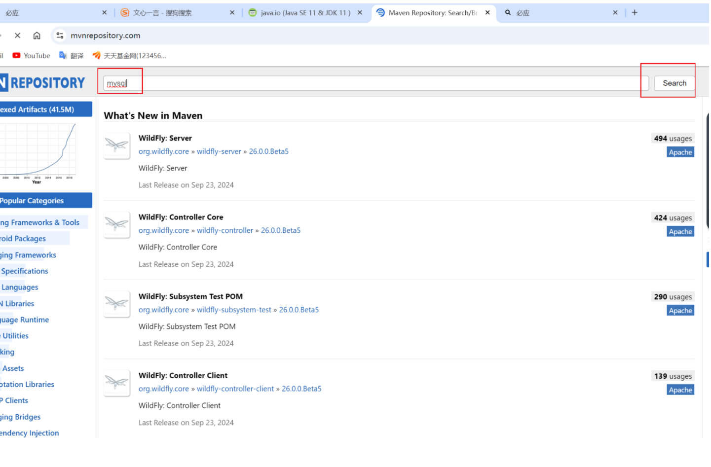Click Apache license tag for Controller Client

680,390
